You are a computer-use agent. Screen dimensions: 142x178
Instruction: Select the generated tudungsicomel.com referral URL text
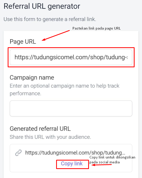point(75,153)
